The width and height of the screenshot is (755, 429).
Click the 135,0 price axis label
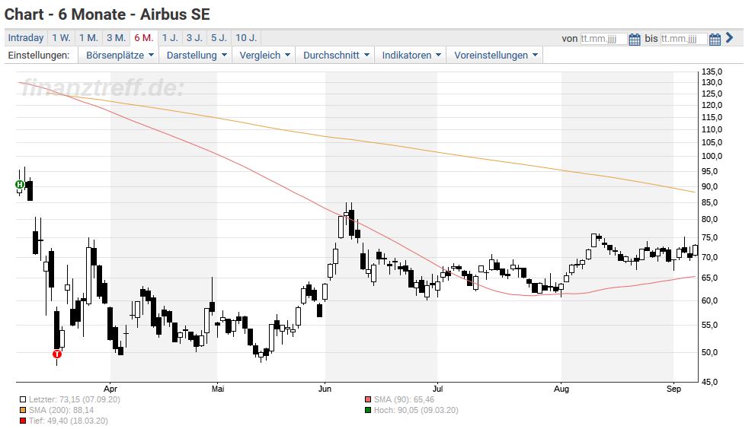[x=712, y=71]
